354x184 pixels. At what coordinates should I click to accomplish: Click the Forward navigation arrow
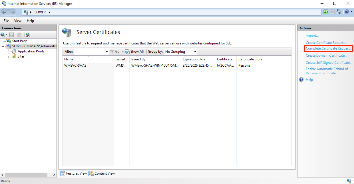[13, 12]
